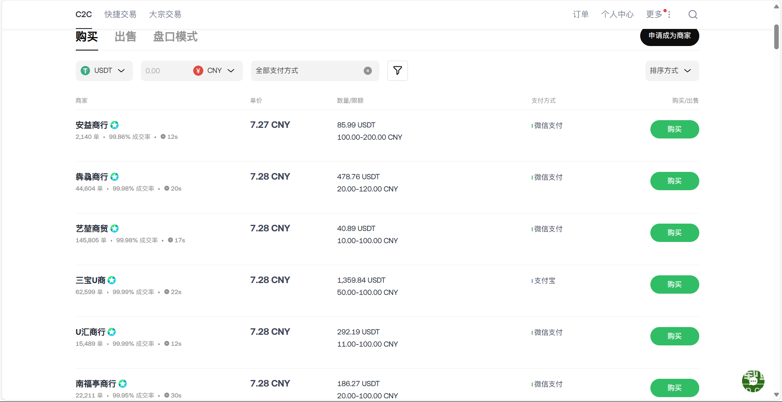Click the amount input field showing 0.00

pyautogui.click(x=165, y=71)
